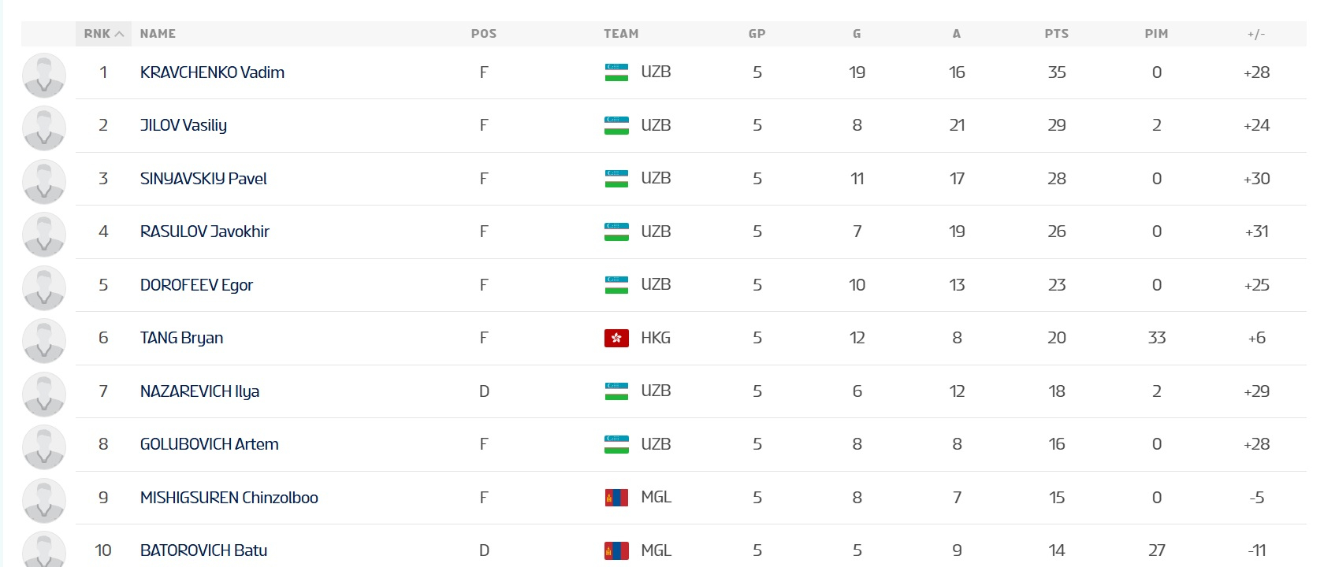Open KRAVCHENKO Vadim's player profile link
This screenshot has width=1324, height=567.
coord(212,72)
